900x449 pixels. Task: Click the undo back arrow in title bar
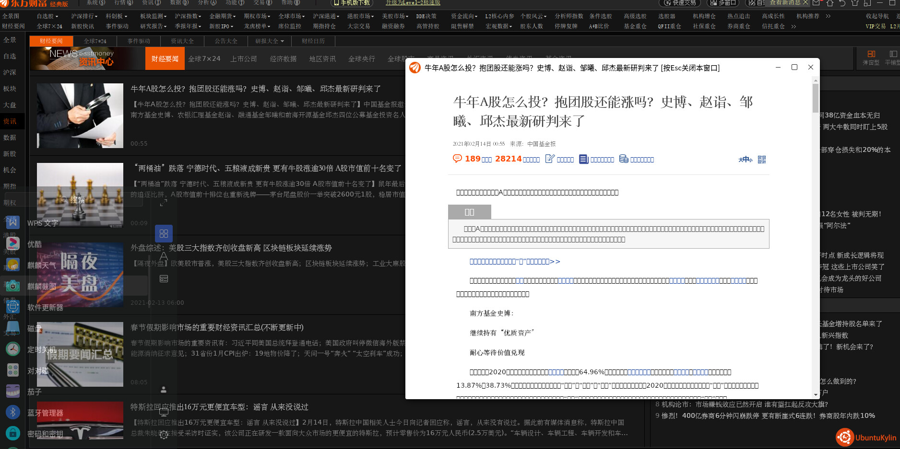pos(842,3)
